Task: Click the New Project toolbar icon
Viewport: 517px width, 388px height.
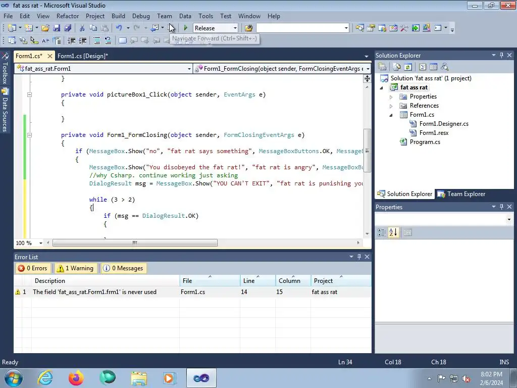Action: pyautogui.click(x=12, y=28)
